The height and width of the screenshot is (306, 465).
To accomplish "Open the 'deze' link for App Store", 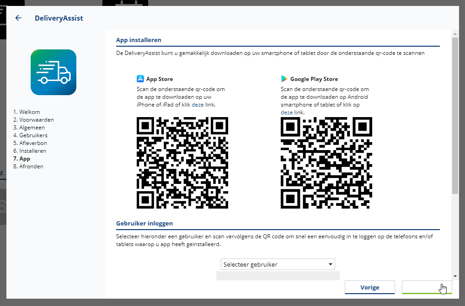I will point(198,104).
